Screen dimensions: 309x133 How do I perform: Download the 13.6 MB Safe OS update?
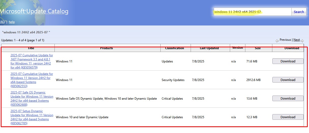click(288, 98)
